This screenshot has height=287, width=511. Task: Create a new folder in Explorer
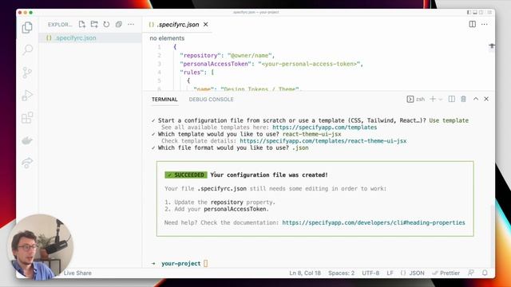coord(94,25)
